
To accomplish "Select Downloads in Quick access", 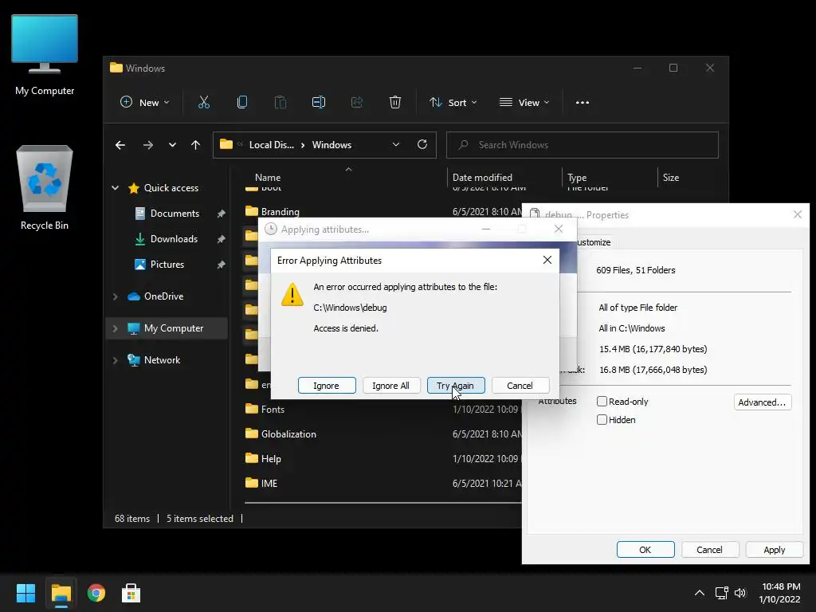I will (x=175, y=239).
